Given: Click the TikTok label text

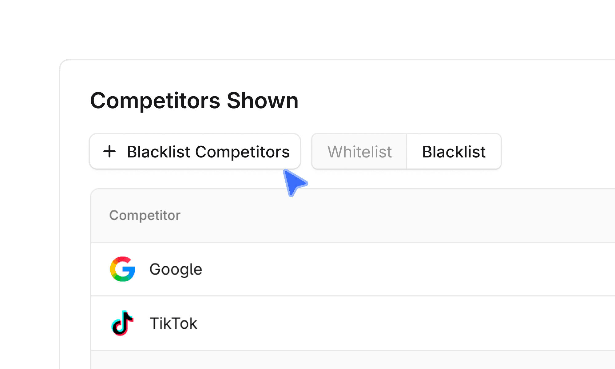Looking at the screenshot, I should click(174, 323).
